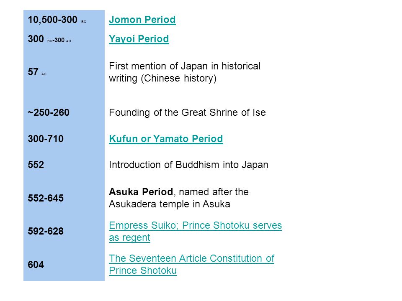Click the 'as regent' link line
402x301 pixels.
[129, 238]
